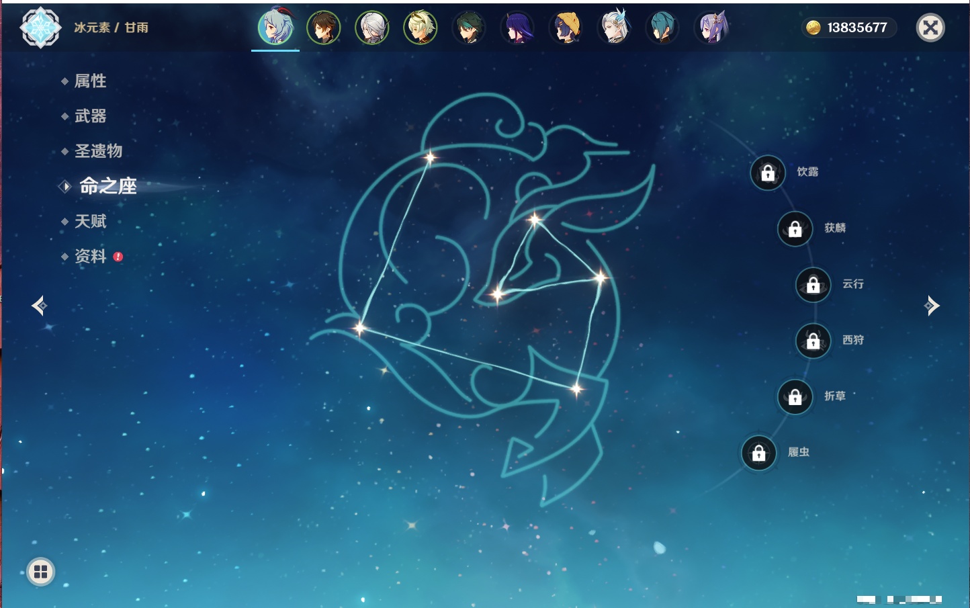Open the 属性 attributes menu
The width and height of the screenshot is (970, 608).
pos(90,81)
